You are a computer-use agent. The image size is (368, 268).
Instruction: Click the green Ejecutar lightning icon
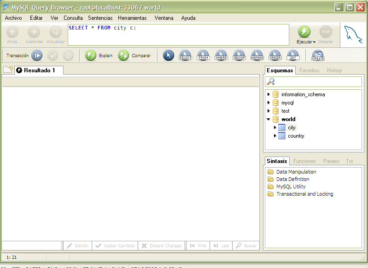(304, 31)
